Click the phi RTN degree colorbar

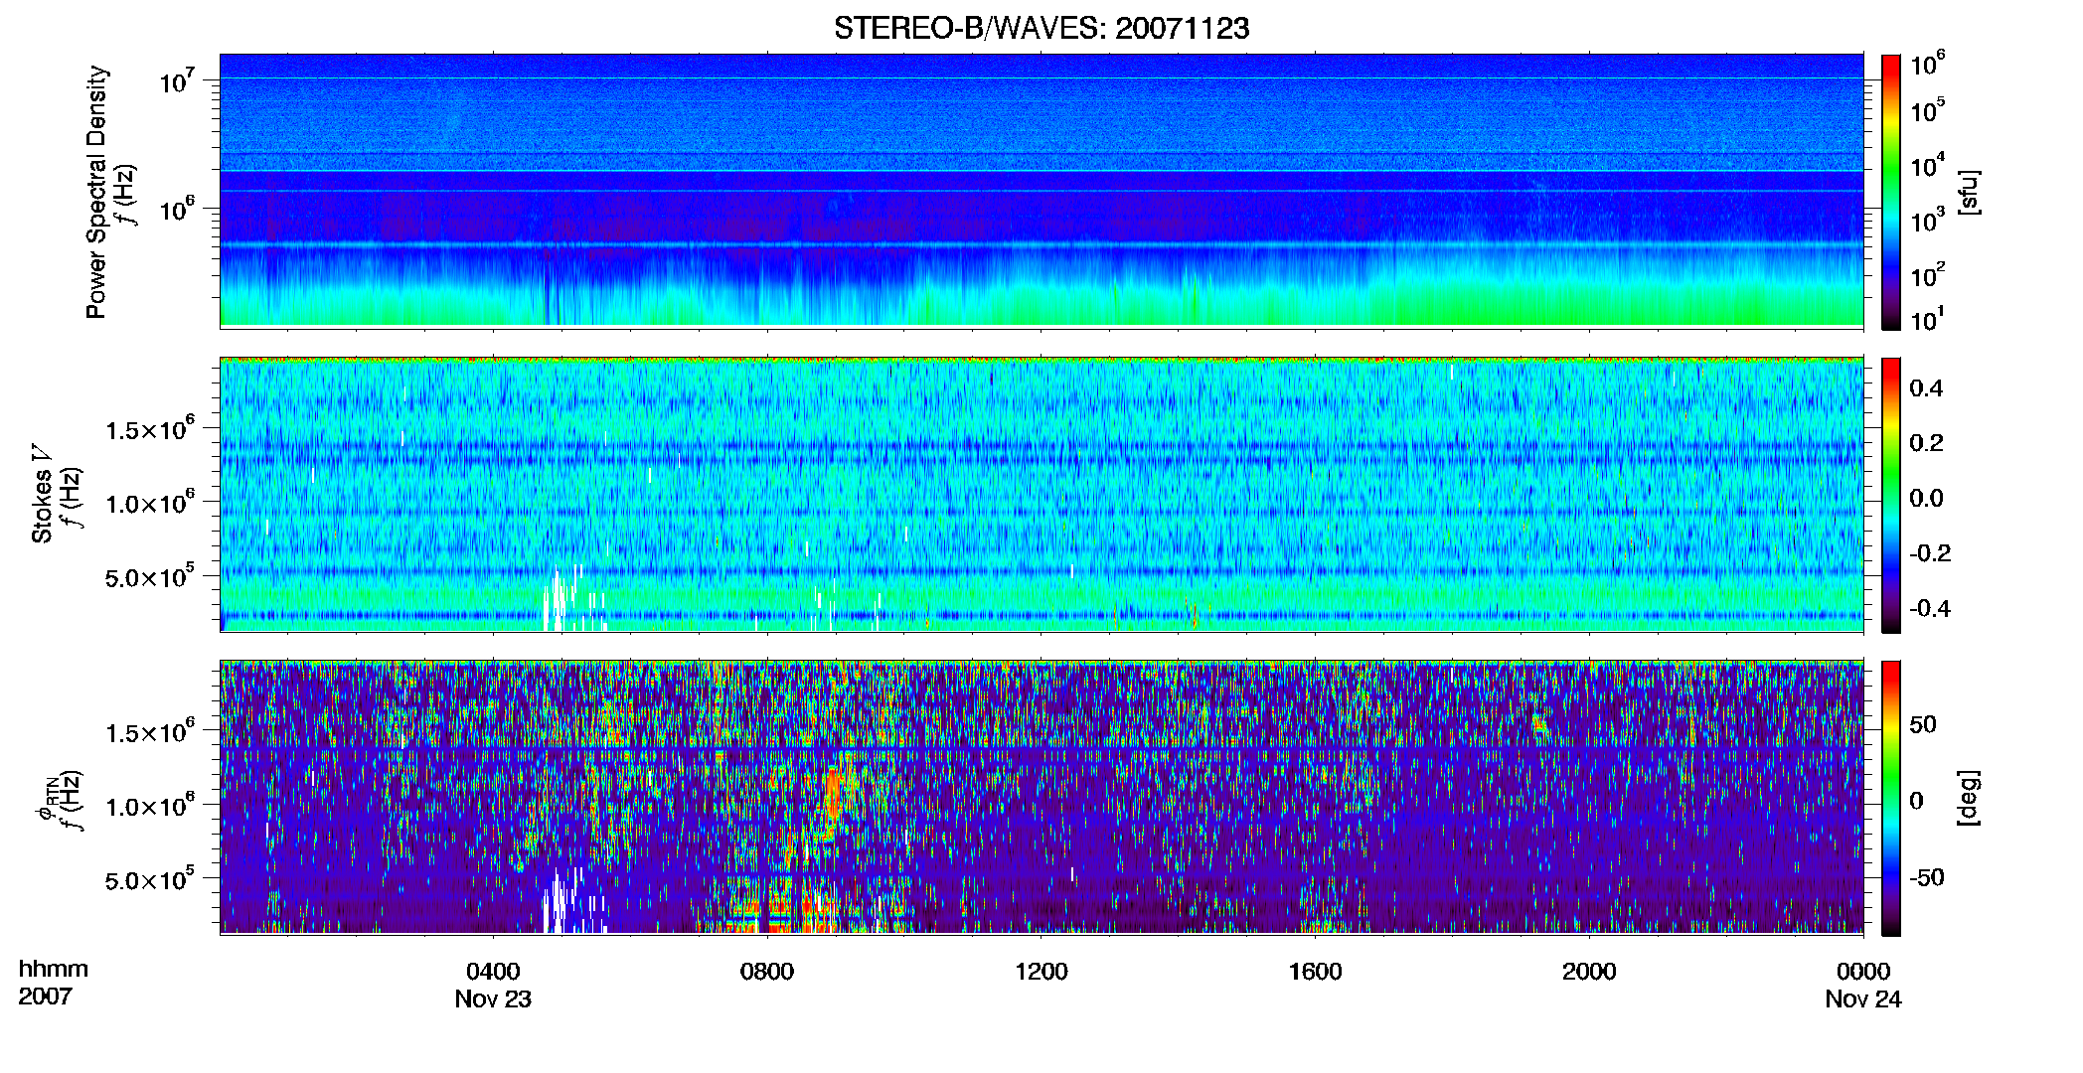pyautogui.click(x=1891, y=798)
